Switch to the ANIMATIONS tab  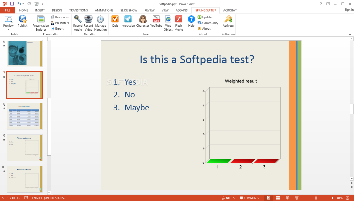[104, 10]
